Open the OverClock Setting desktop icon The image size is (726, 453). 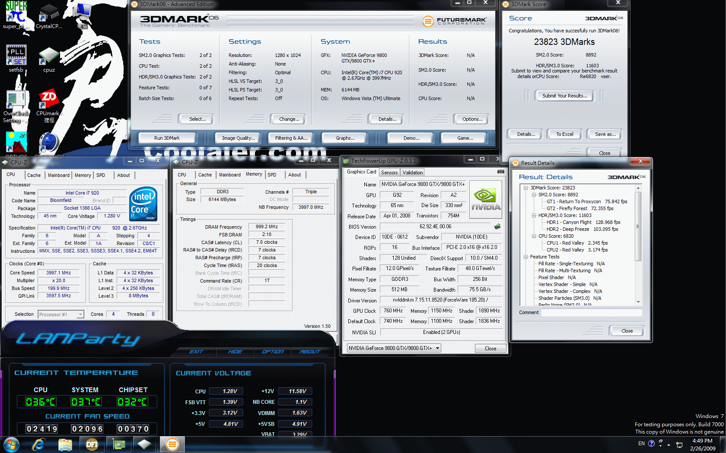click(x=16, y=107)
